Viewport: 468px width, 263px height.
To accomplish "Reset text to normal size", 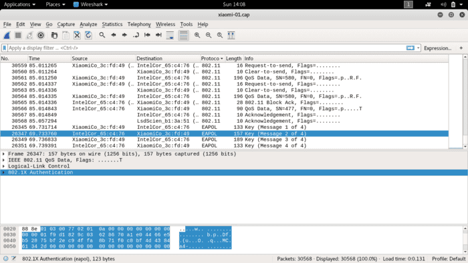I will click(220, 35).
